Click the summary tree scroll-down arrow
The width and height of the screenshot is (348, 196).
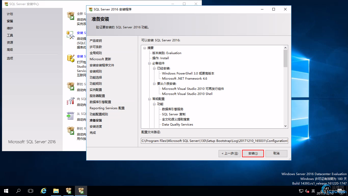pyautogui.click(x=285, y=126)
